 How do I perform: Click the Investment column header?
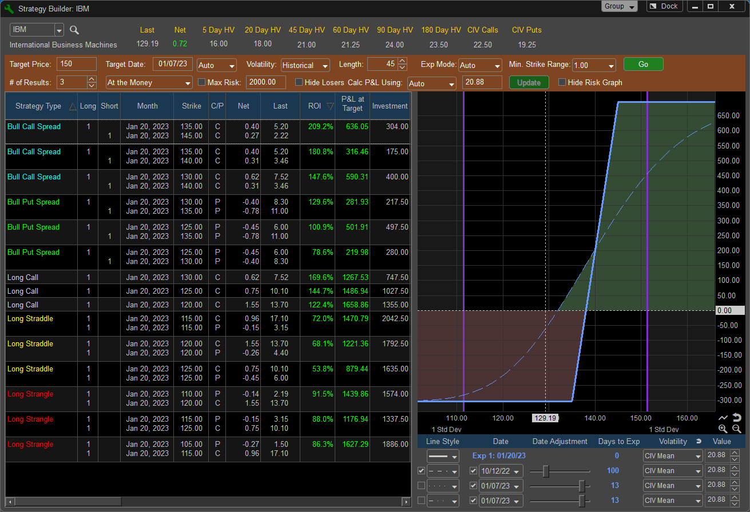pos(390,106)
